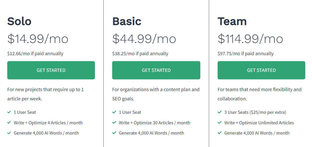Select the Solo plan heading
312x147 pixels.
tap(19, 21)
